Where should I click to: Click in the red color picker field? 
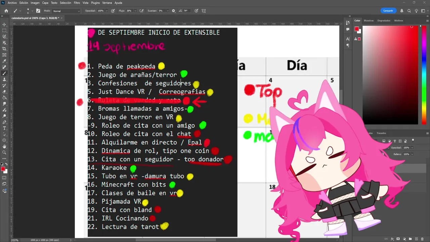pyautogui.click(x=390, y=75)
